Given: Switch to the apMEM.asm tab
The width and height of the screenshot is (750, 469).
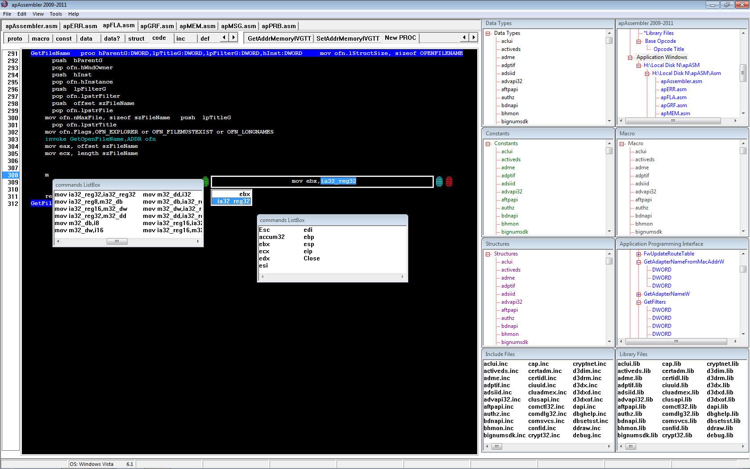Looking at the screenshot, I should tap(197, 26).
